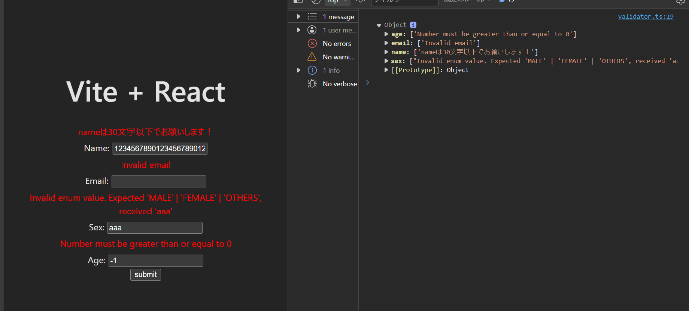
Task: Expand the 'age' property array
Action: click(386, 34)
